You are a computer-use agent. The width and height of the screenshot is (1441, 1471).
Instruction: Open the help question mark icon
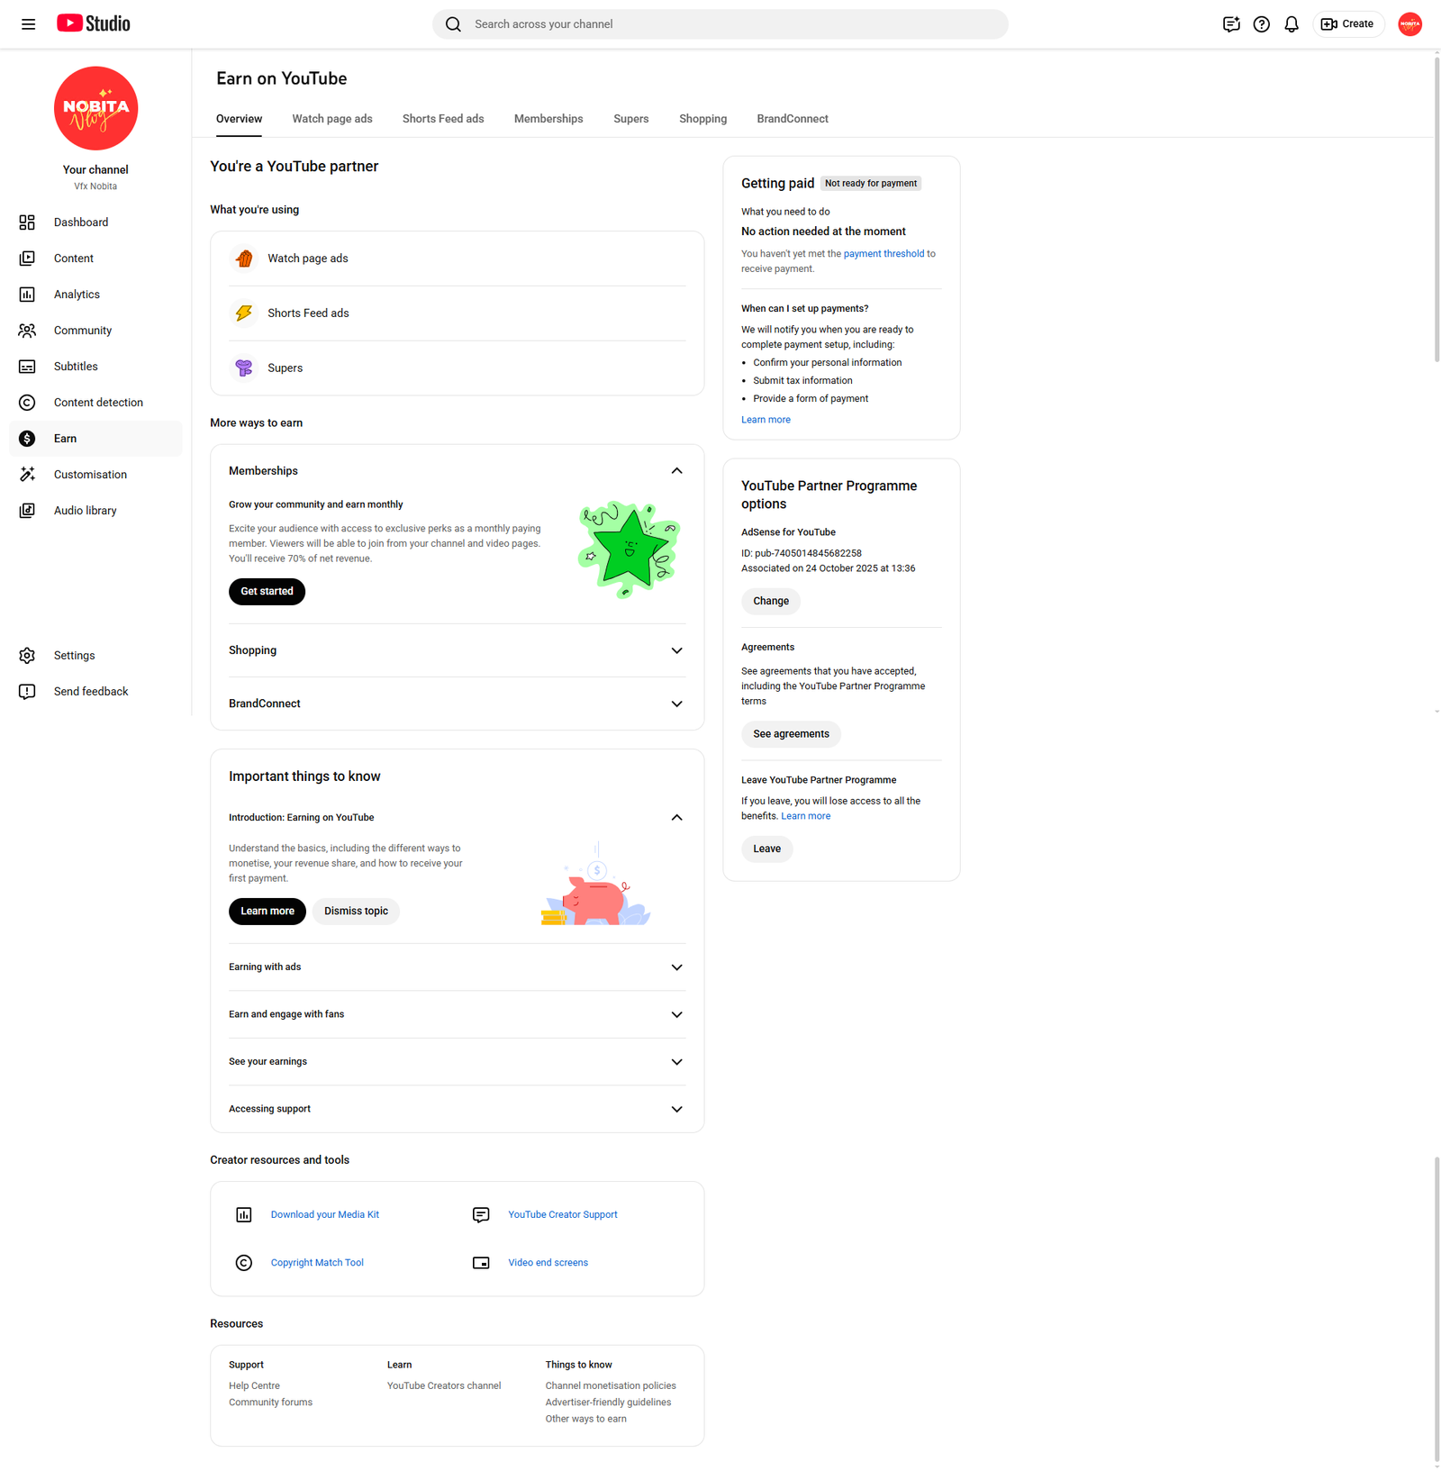1261,24
